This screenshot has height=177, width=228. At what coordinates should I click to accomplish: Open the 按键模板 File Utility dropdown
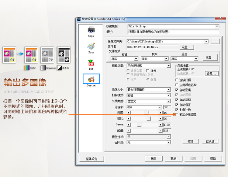coord(217,26)
